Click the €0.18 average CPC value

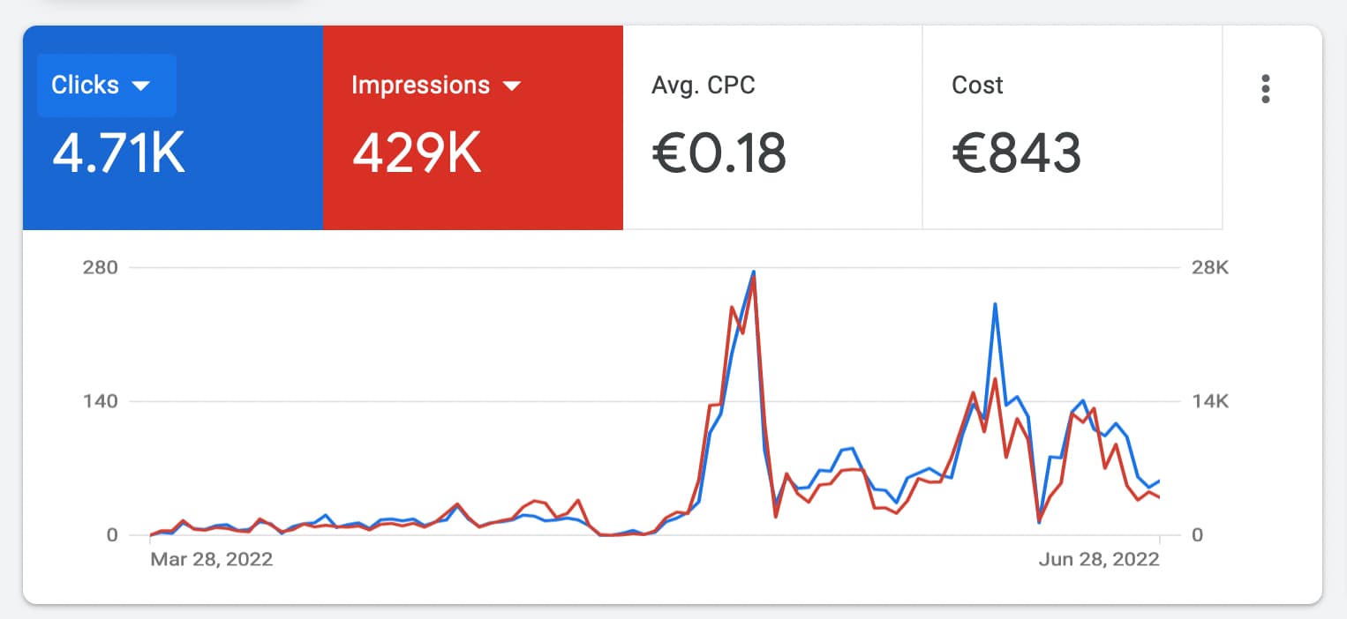(x=719, y=153)
